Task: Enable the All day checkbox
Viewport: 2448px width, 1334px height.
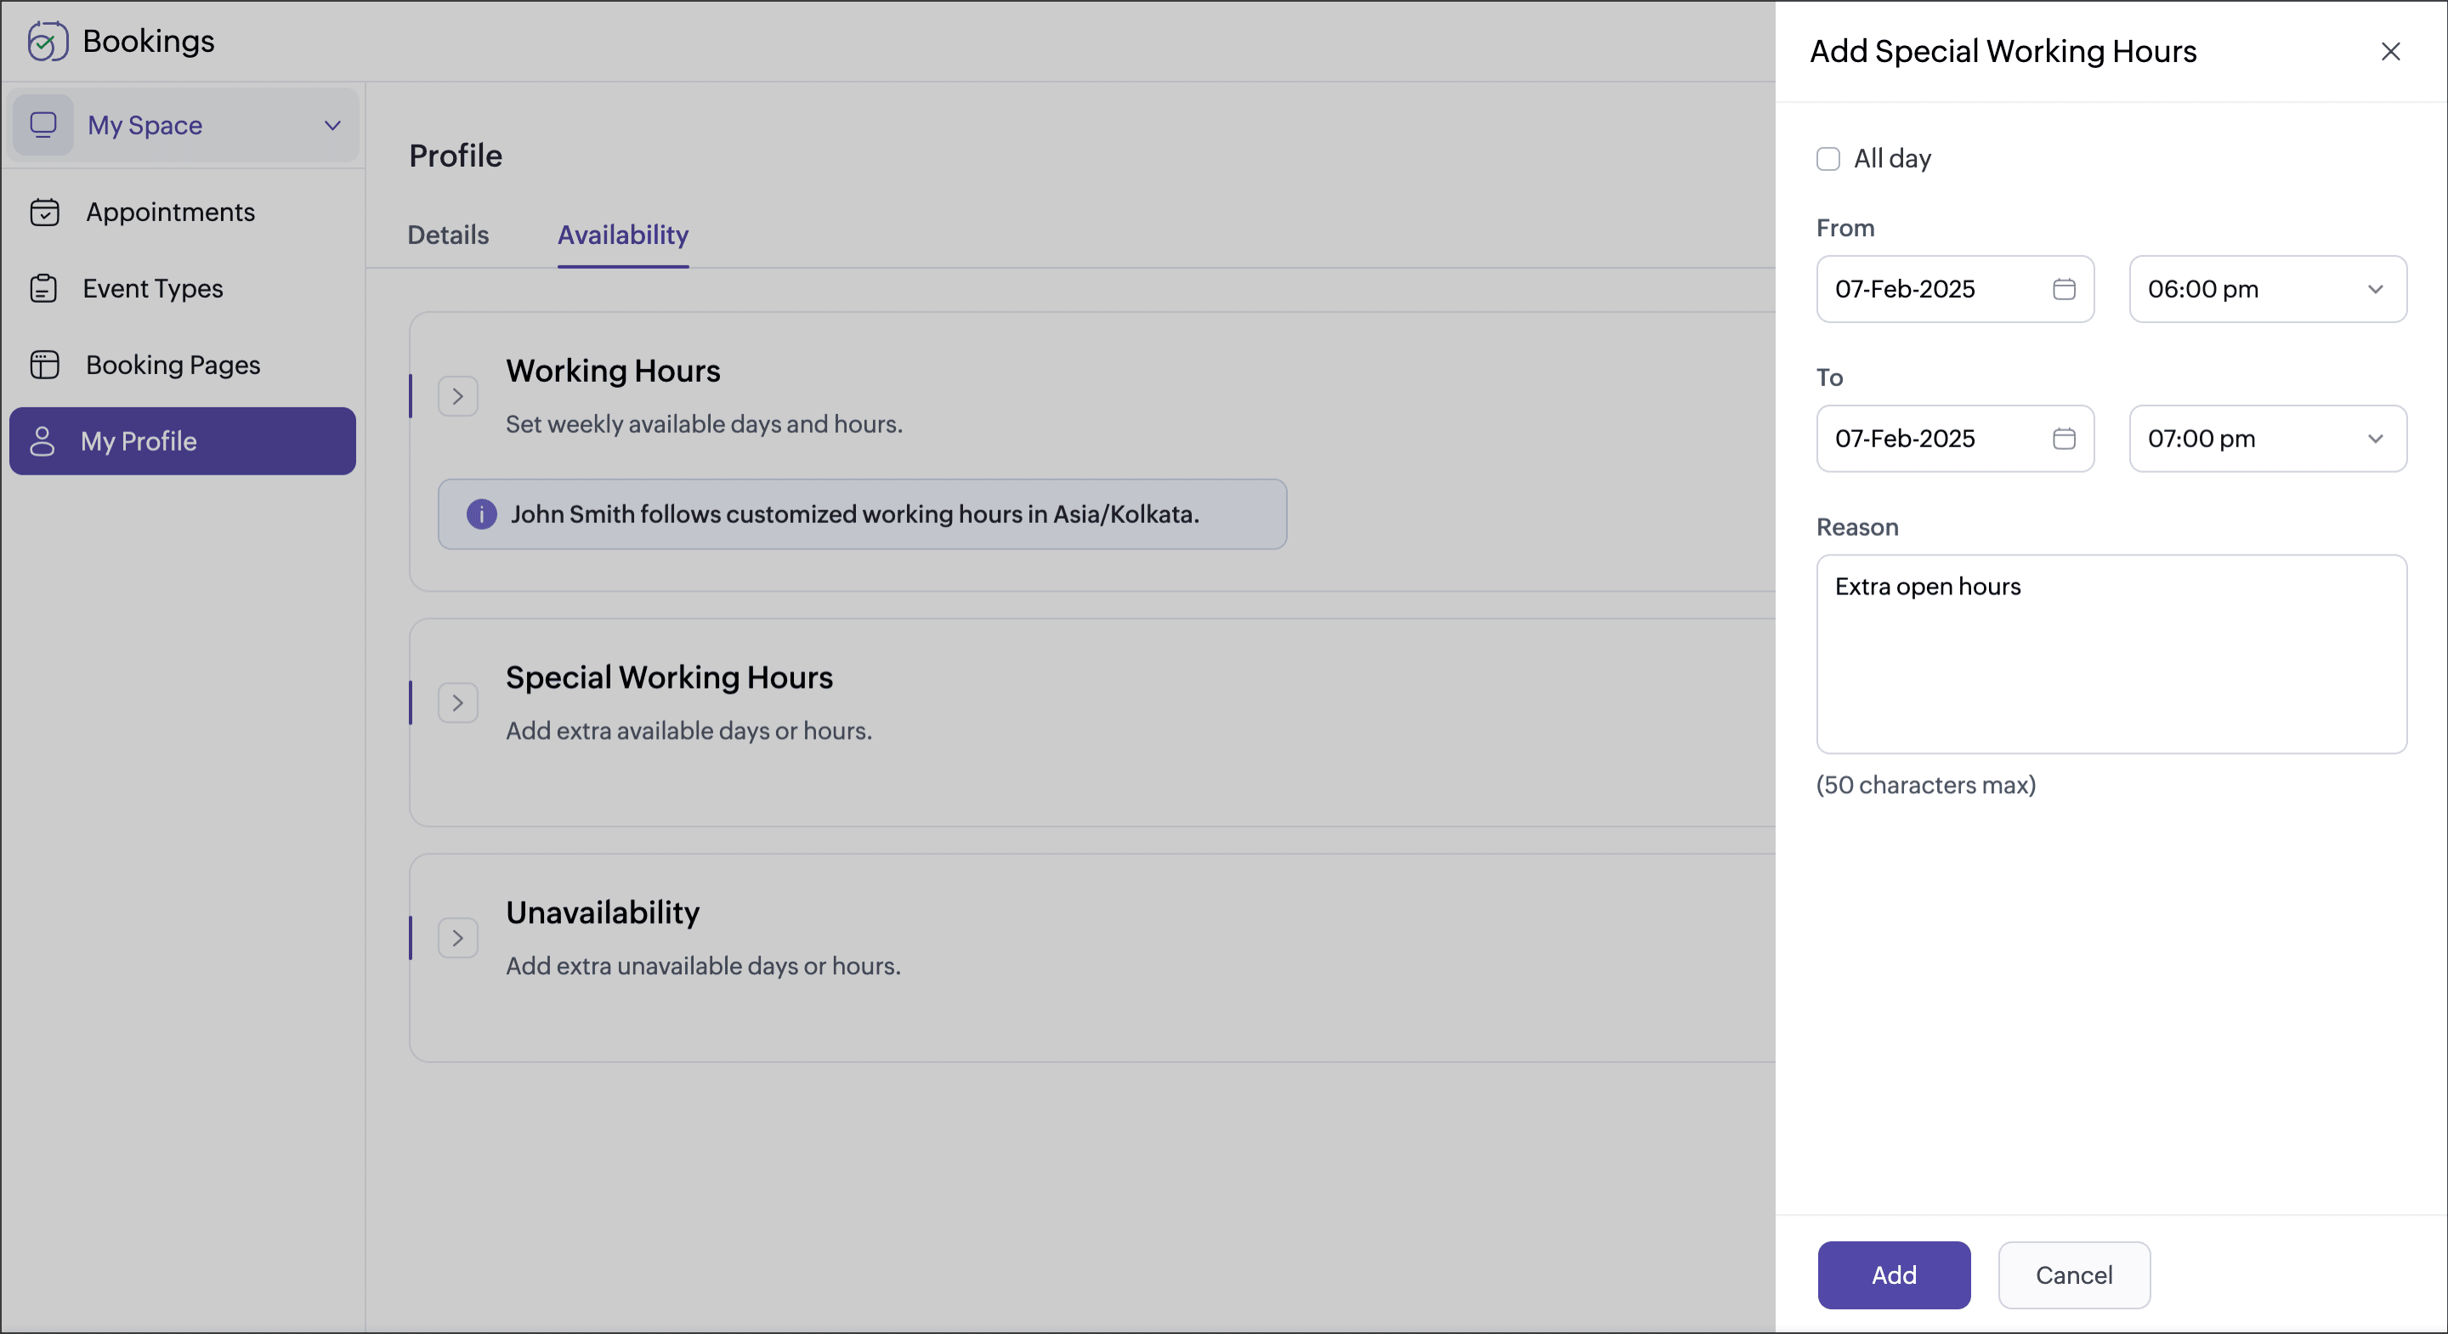Action: pos(1828,159)
